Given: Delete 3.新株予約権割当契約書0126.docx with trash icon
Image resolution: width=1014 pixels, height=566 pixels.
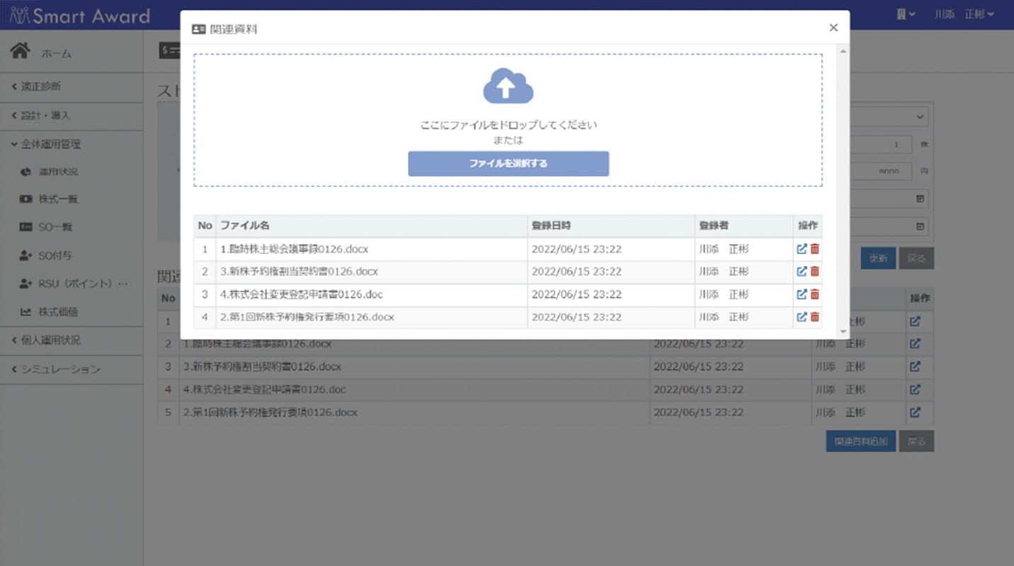Looking at the screenshot, I should pos(814,272).
